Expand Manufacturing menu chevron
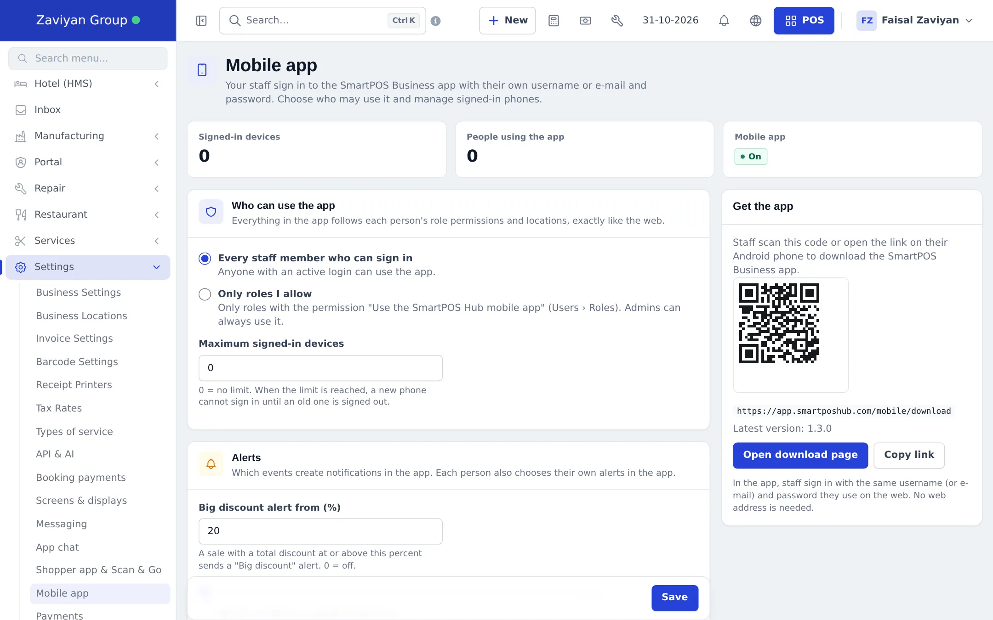Image resolution: width=993 pixels, height=620 pixels. [x=157, y=136]
